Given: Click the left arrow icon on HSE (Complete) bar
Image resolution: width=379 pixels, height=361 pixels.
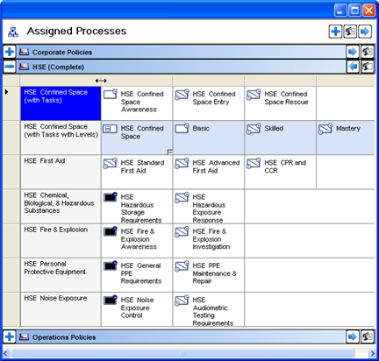Looking at the screenshot, I should tap(353, 67).
